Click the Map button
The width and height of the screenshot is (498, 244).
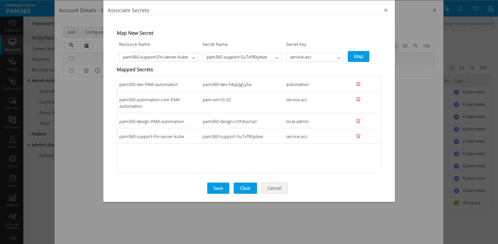(358, 56)
